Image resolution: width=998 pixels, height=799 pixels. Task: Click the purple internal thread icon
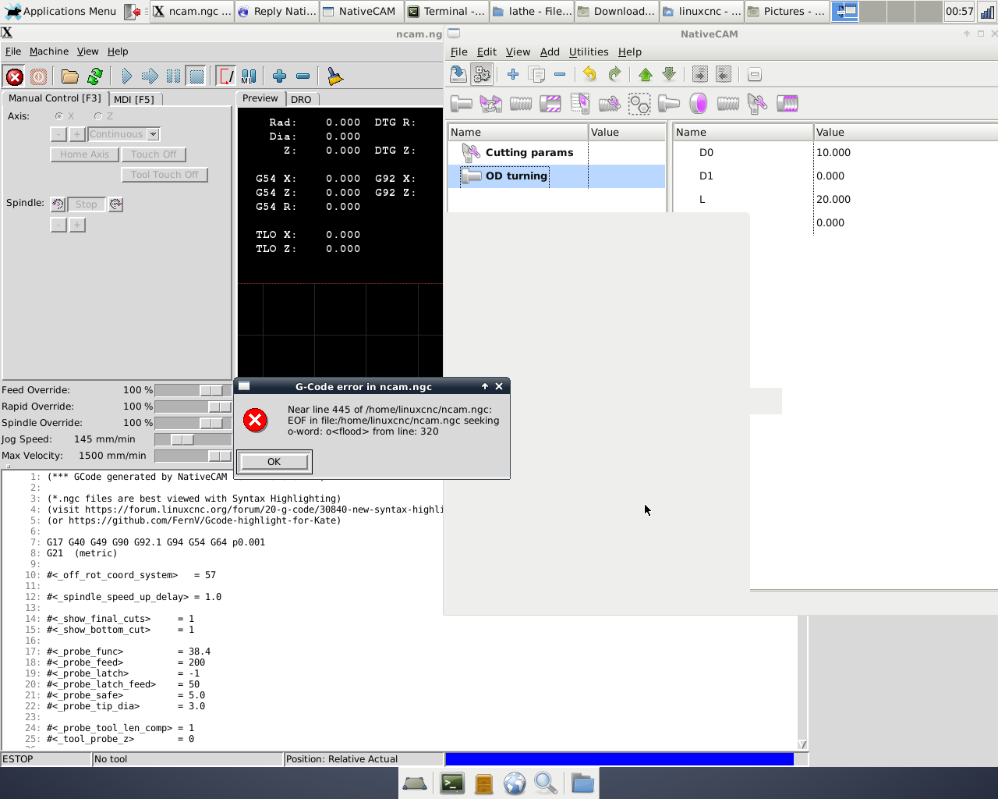tap(787, 104)
